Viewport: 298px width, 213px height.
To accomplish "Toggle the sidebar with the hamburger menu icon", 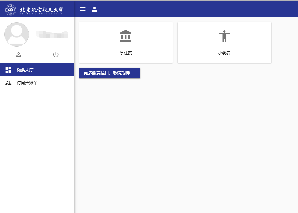I will (x=83, y=9).
